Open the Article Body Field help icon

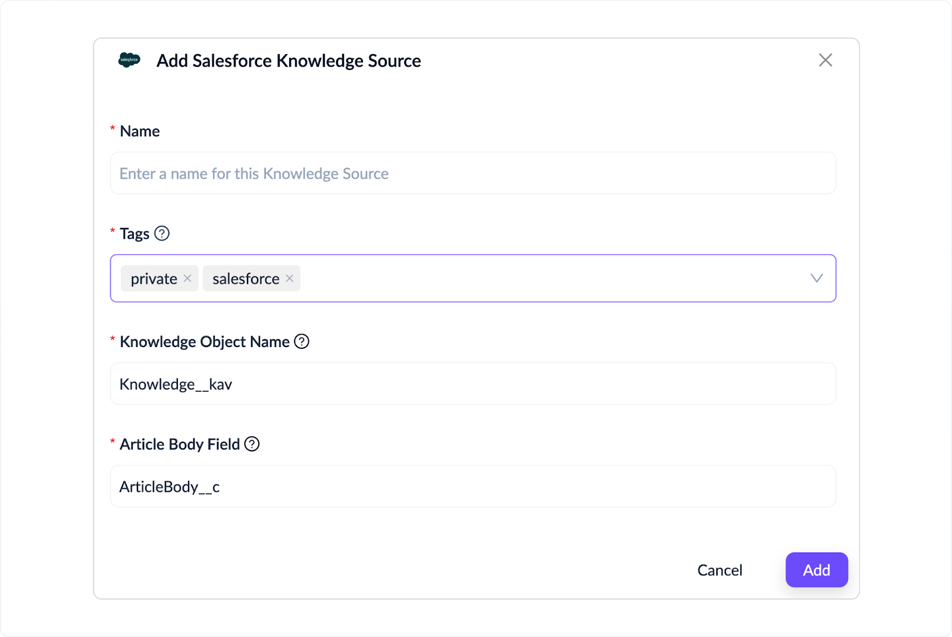click(x=252, y=444)
